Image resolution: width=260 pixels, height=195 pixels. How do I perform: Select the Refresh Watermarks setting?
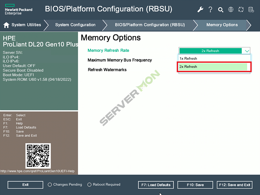tap(107, 70)
